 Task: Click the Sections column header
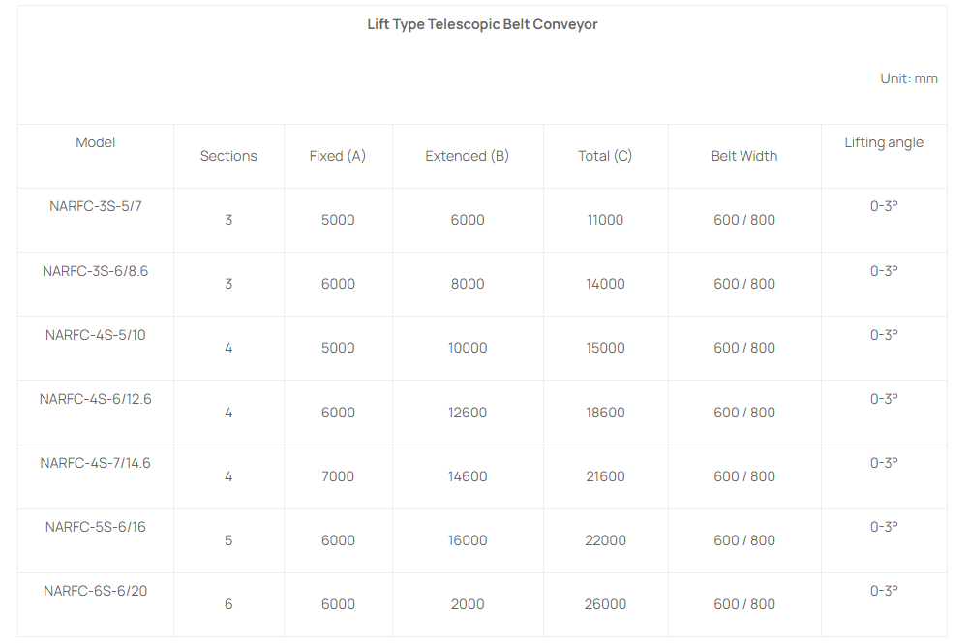pos(228,156)
